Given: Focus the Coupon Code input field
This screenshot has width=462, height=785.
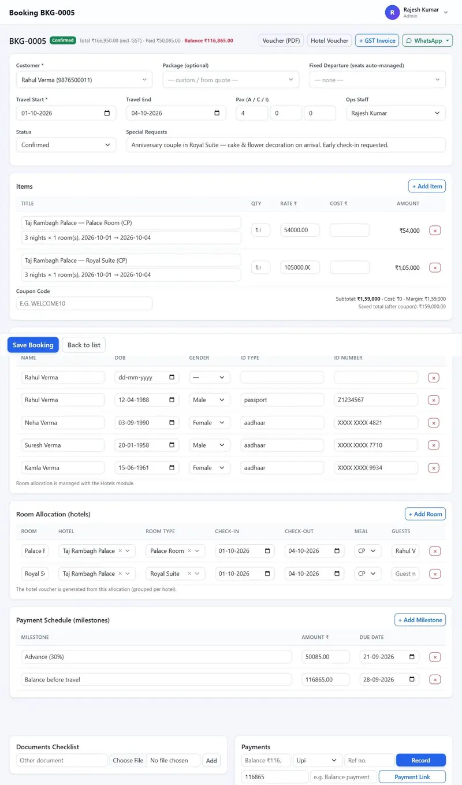Looking at the screenshot, I should pos(84,303).
